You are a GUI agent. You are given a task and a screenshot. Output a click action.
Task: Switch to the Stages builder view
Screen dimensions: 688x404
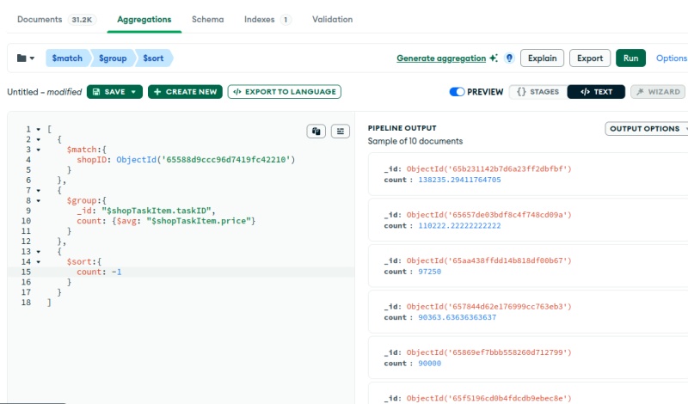click(537, 92)
